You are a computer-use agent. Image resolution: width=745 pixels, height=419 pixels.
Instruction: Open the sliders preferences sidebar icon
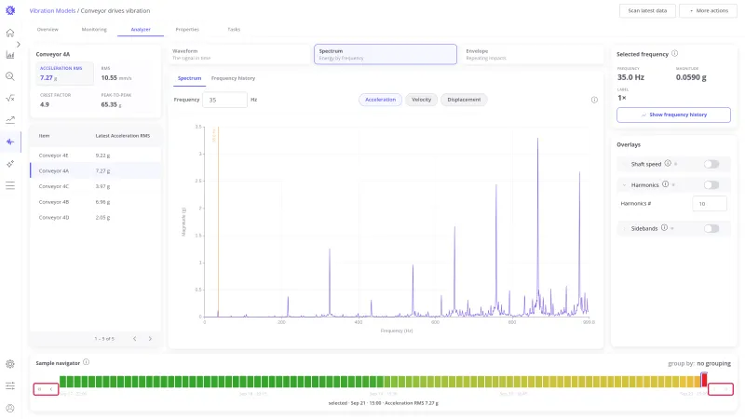point(10,385)
